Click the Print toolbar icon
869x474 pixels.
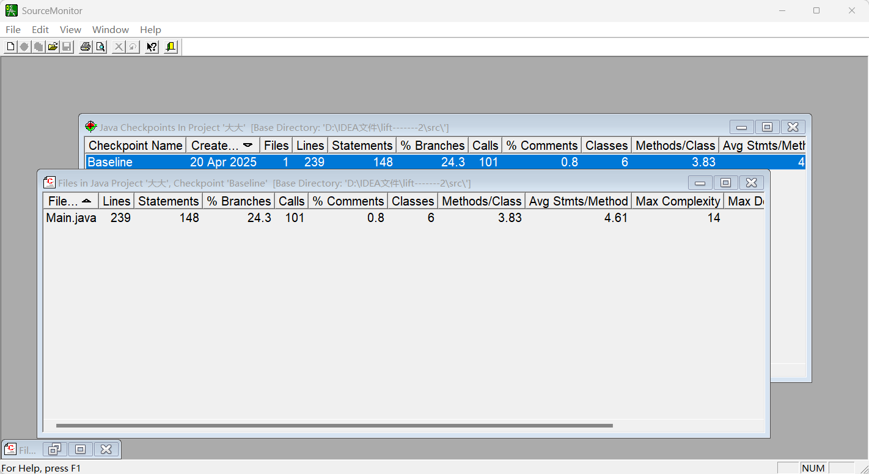(x=86, y=47)
